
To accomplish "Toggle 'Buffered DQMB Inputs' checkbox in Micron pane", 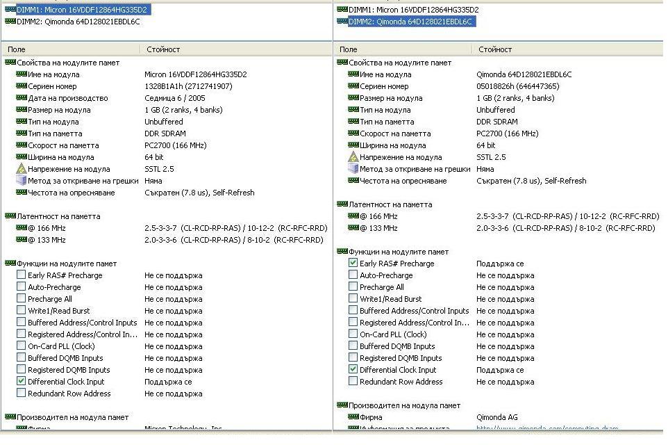I will (x=21, y=357).
